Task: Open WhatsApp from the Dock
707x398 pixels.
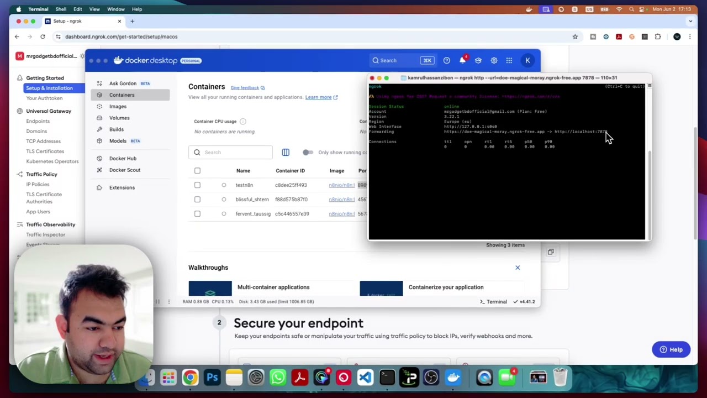Action: coord(278,378)
